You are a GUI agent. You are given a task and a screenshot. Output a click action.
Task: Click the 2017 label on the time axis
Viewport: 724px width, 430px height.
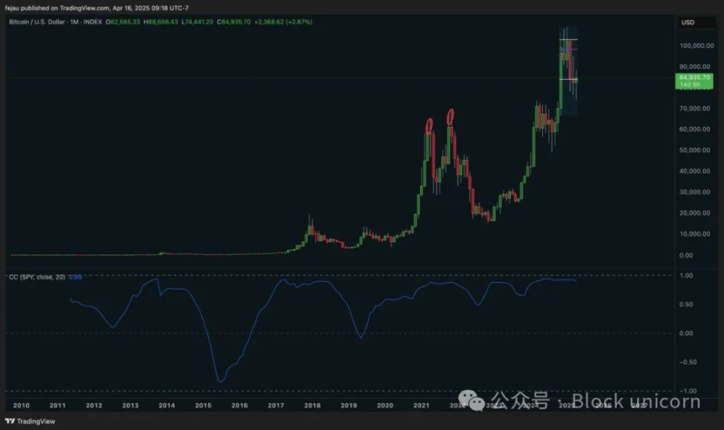276,405
